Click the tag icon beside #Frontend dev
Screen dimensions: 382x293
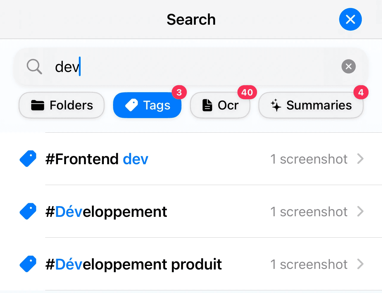tap(28, 159)
